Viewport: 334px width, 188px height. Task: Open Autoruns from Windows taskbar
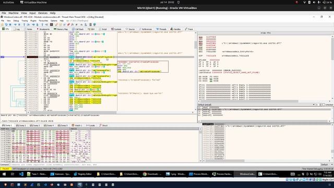point(60,174)
